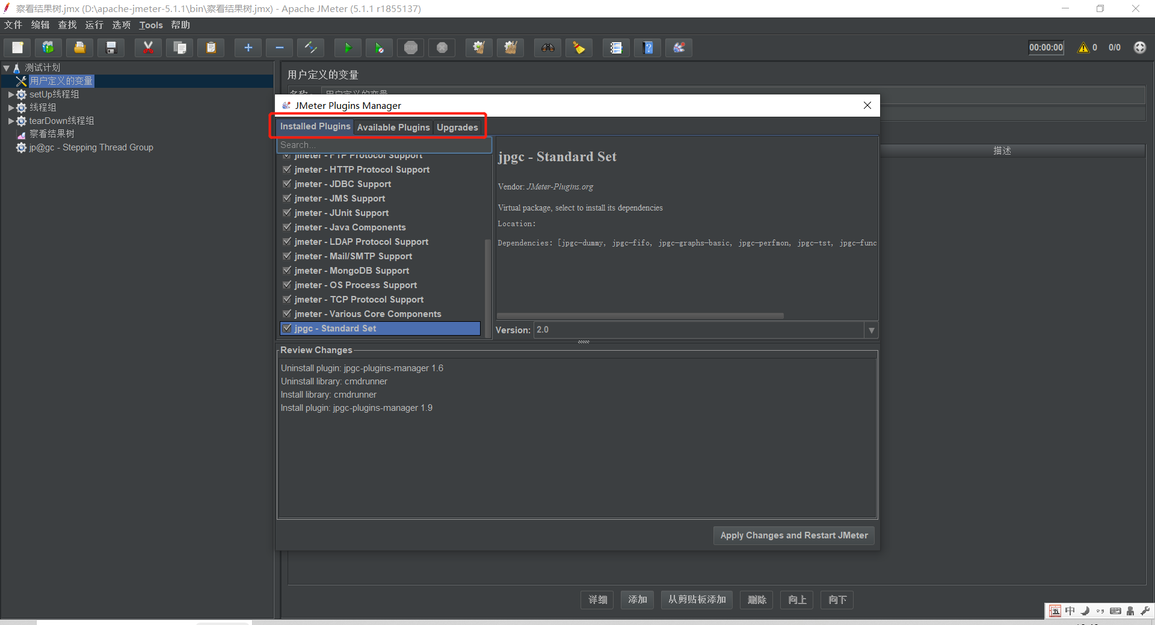Toggle jmeter - JMS Support checkbox

pos(287,199)
